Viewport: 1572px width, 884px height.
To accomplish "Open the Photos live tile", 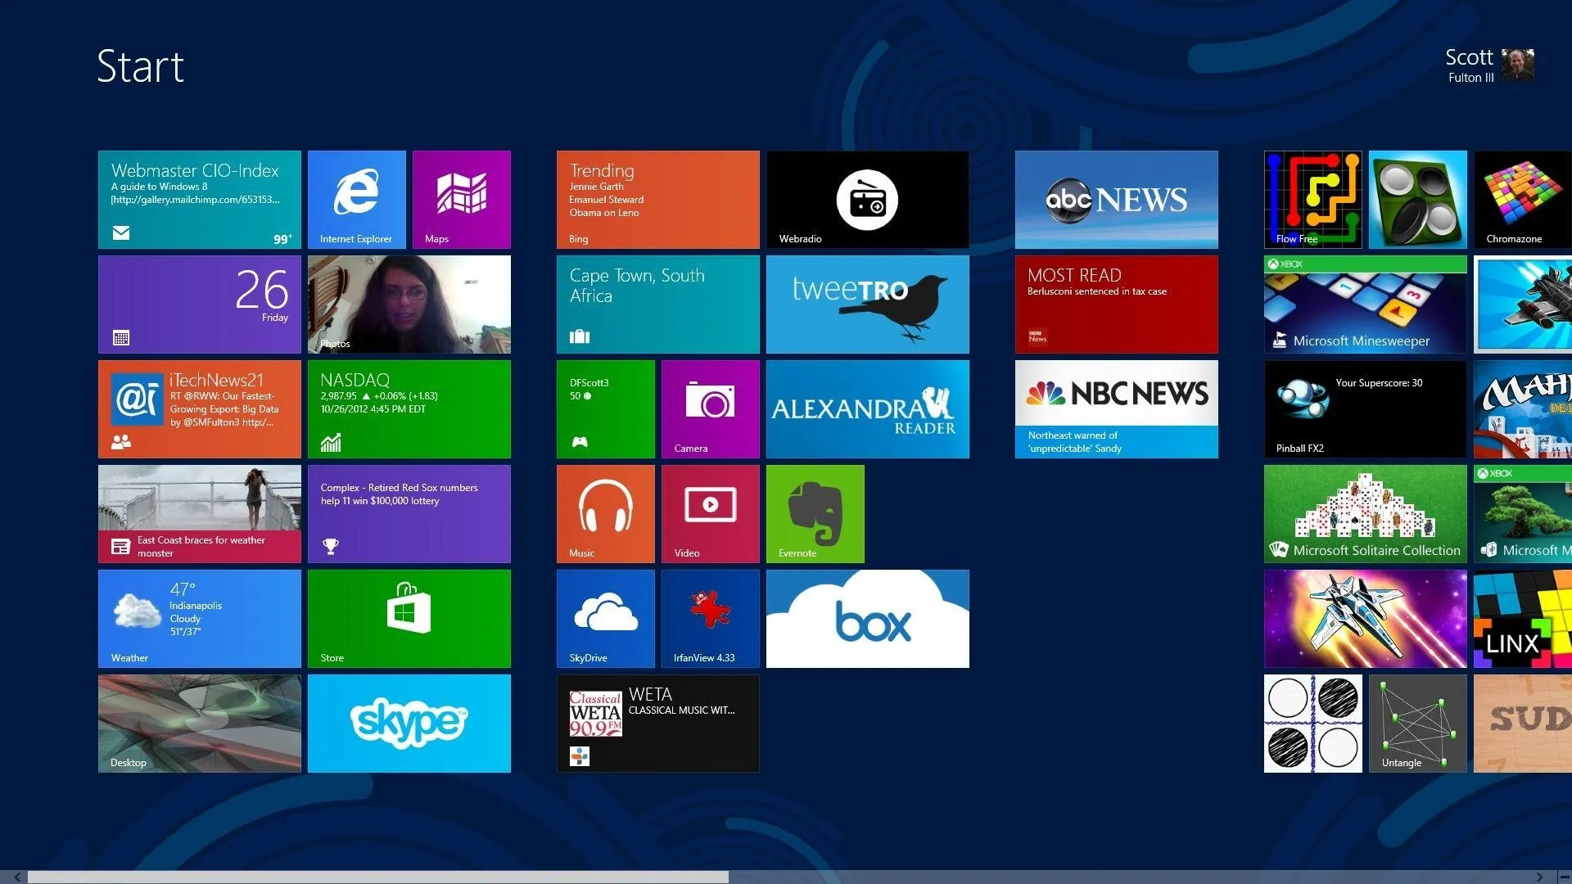I will click(409, 304).
